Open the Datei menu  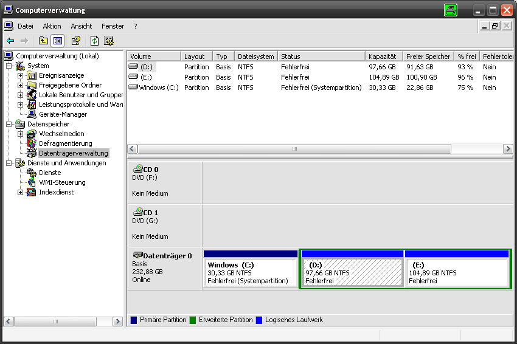point(26,26)
